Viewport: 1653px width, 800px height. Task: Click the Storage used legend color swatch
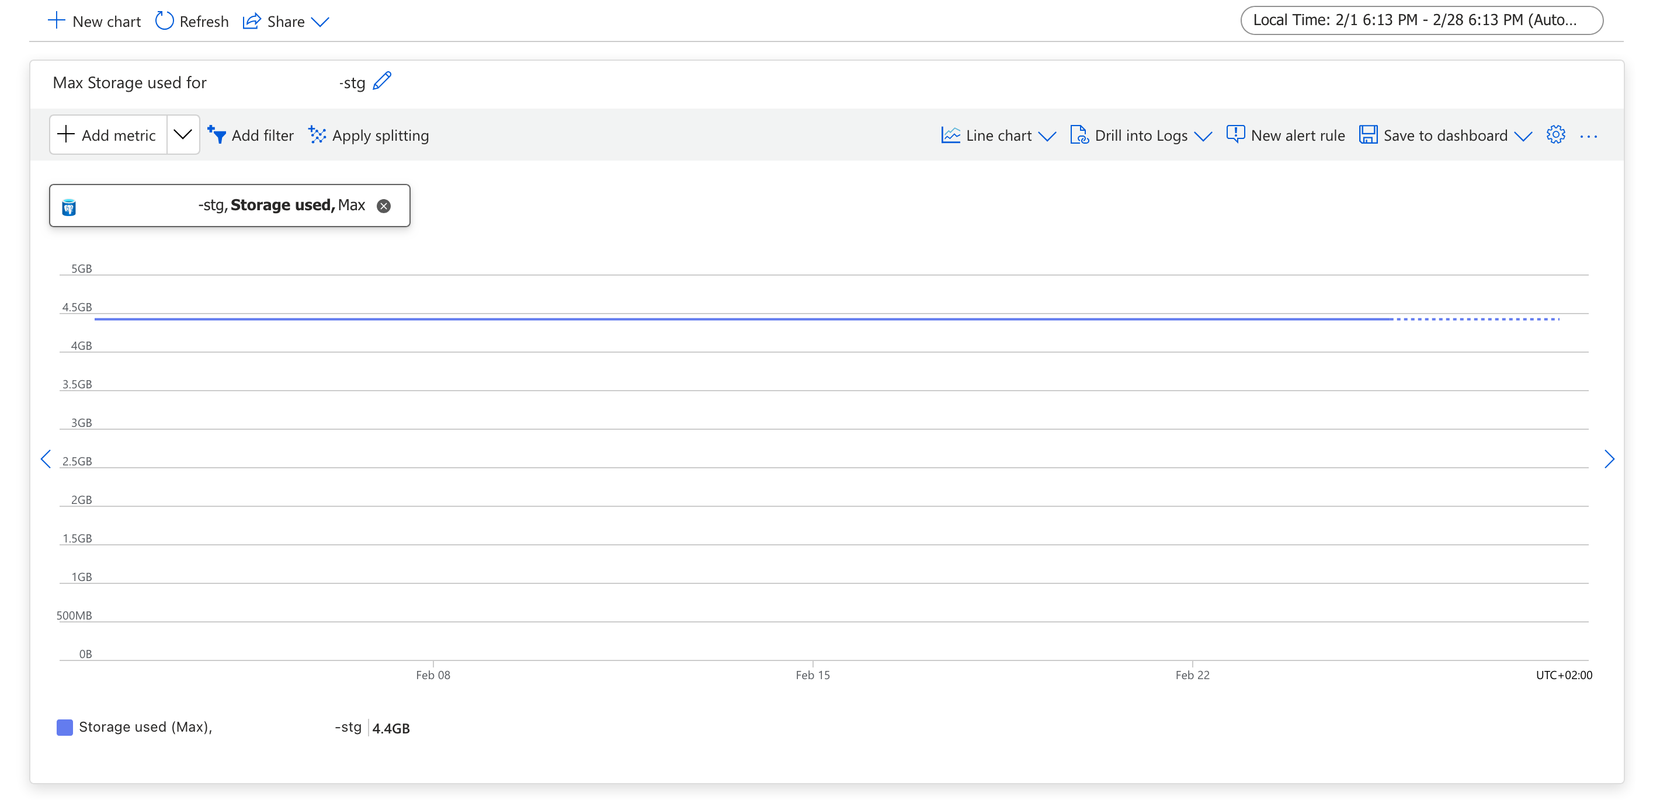tap(65, 727)
